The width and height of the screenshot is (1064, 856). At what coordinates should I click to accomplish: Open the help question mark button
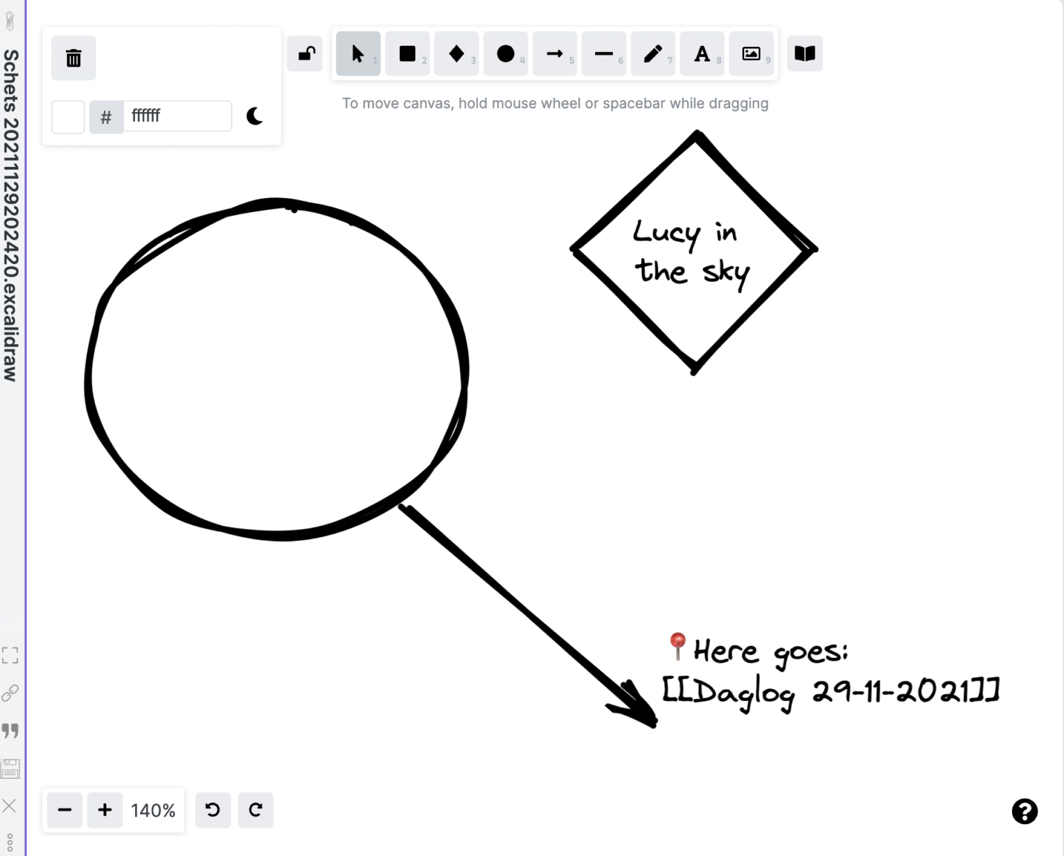[1024, 811]
